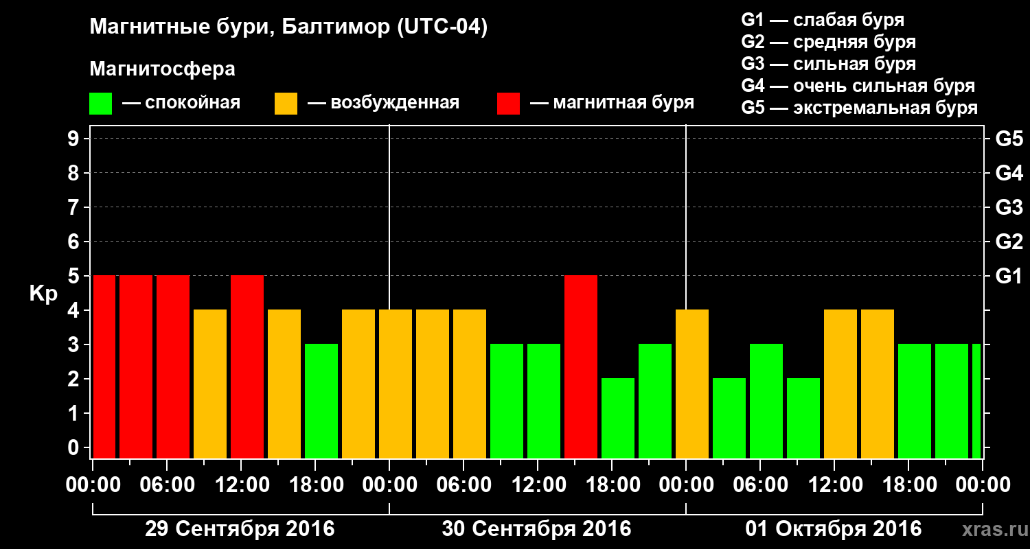Click the '— магнитная буря' legend label
This screenshot has height=549, width=1030.
pyautogui.click(x=612, y=103)
